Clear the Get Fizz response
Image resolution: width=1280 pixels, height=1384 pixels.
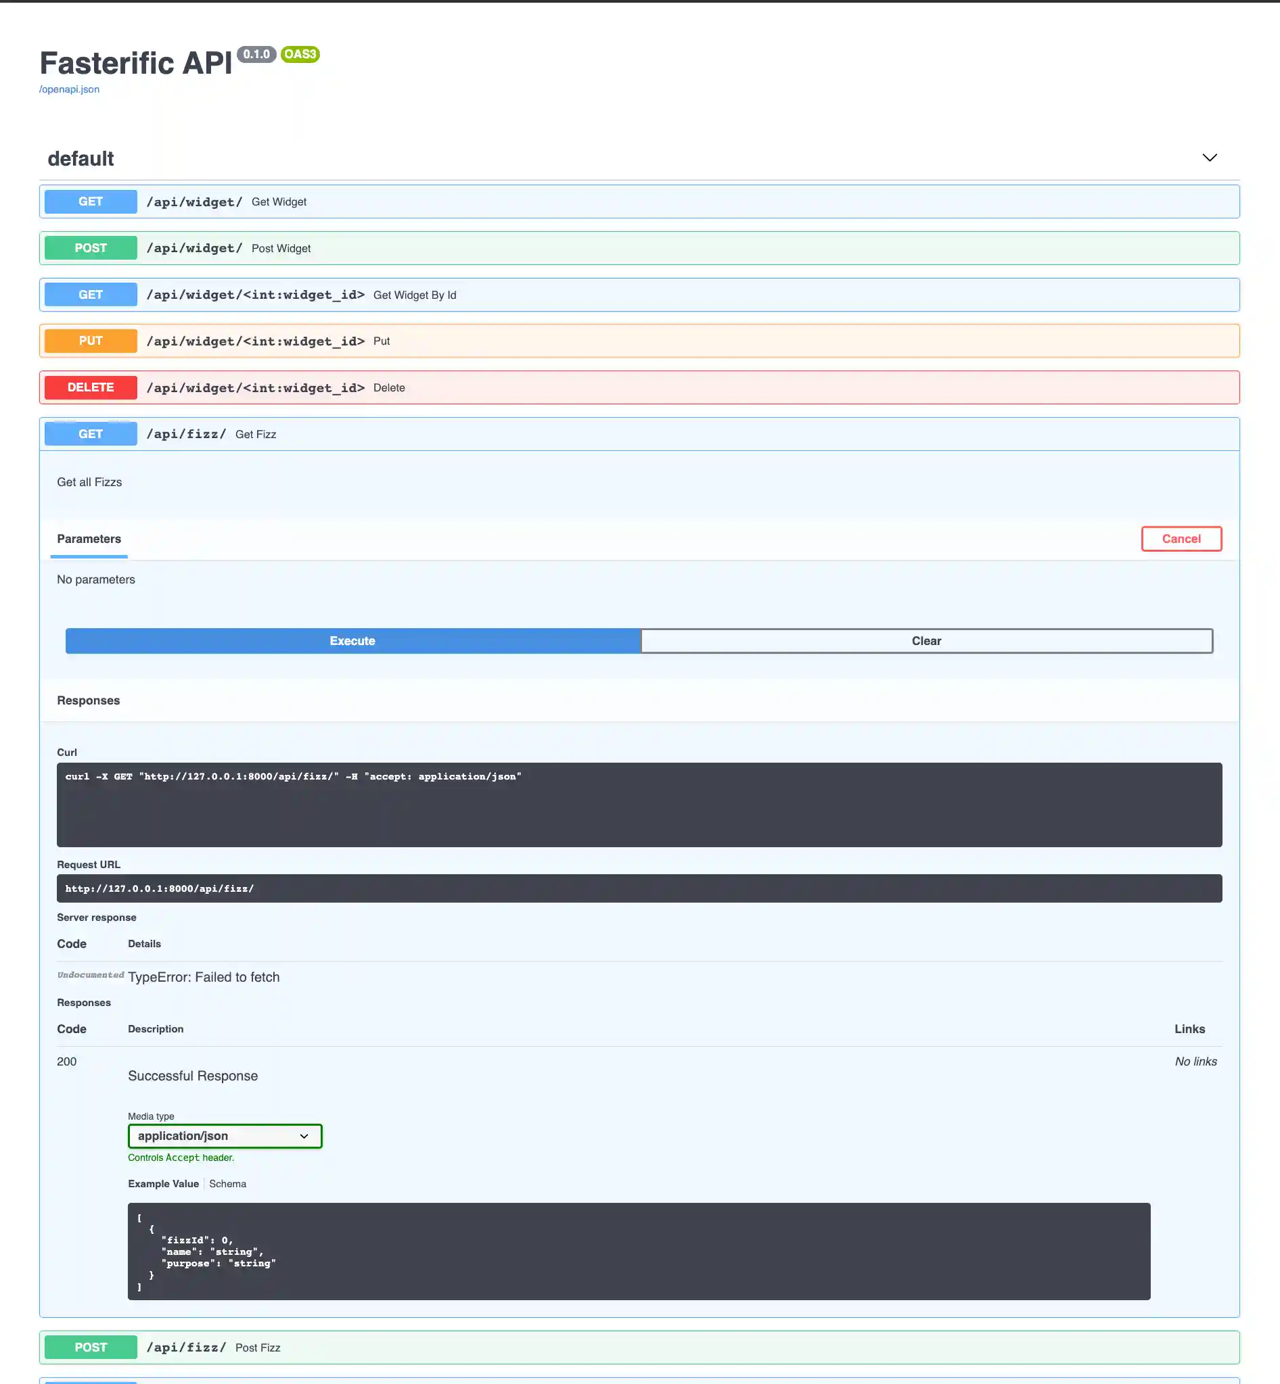coord(927,640)
